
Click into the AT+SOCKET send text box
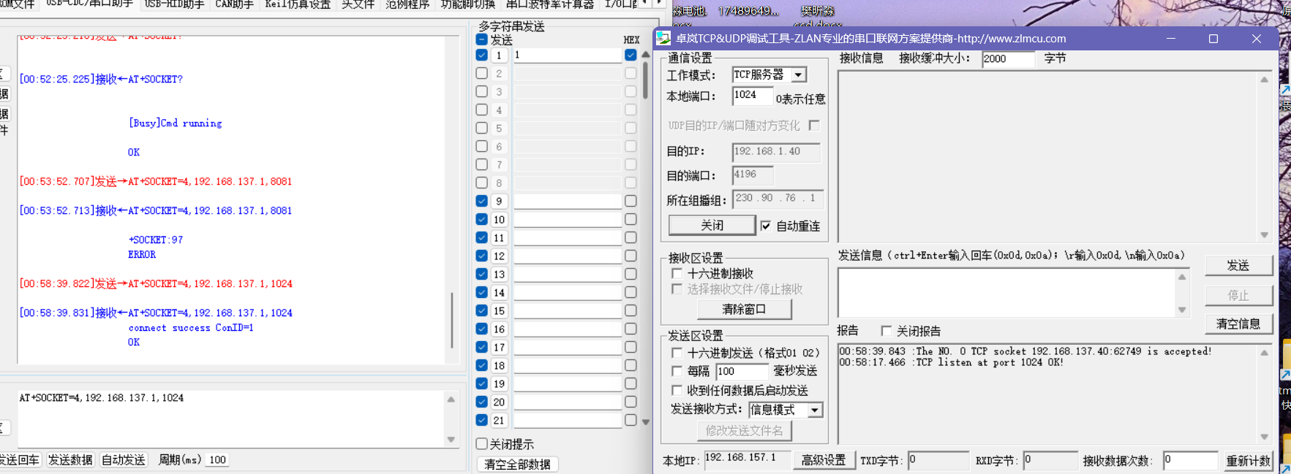[230, 418]
